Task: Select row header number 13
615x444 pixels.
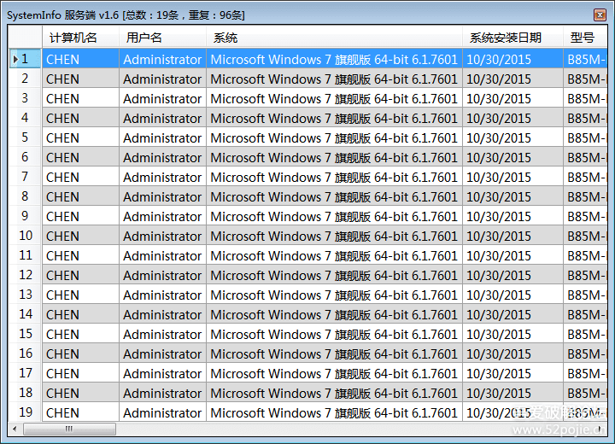Action: tap(25, 295)
